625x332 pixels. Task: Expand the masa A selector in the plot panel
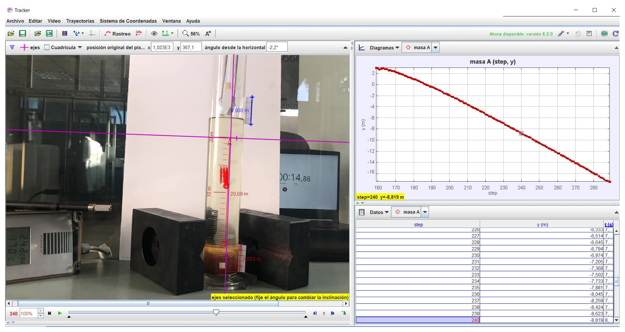coord(436,48)
